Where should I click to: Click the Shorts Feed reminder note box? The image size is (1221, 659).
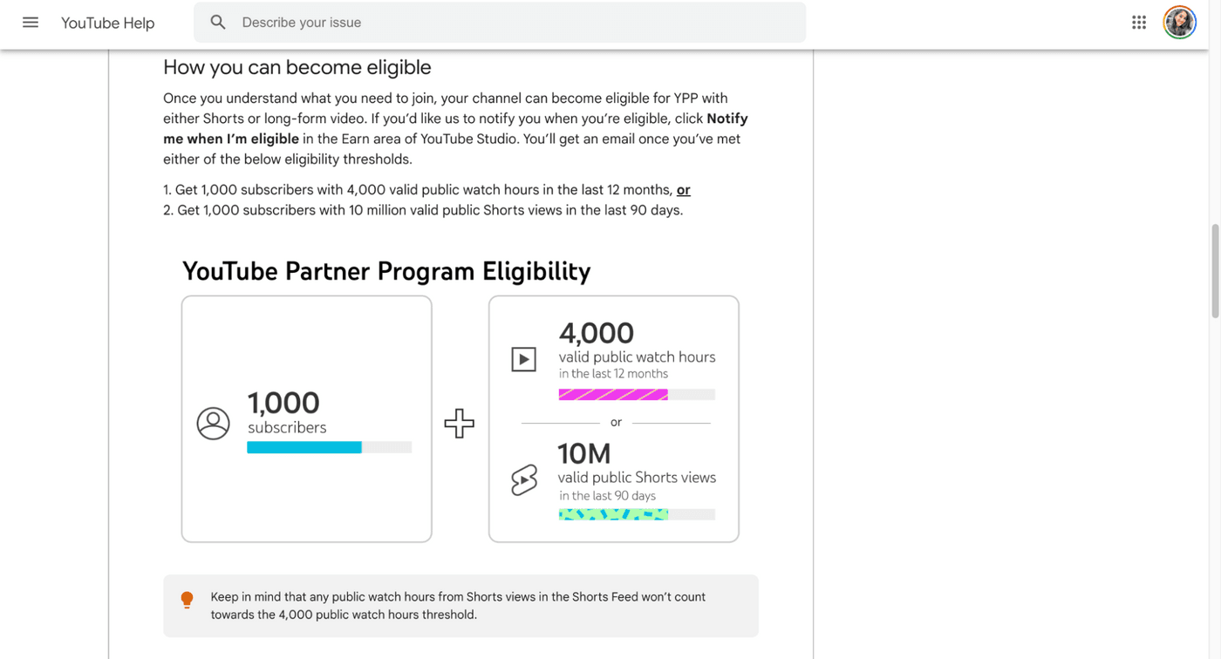tap(460, 605)
